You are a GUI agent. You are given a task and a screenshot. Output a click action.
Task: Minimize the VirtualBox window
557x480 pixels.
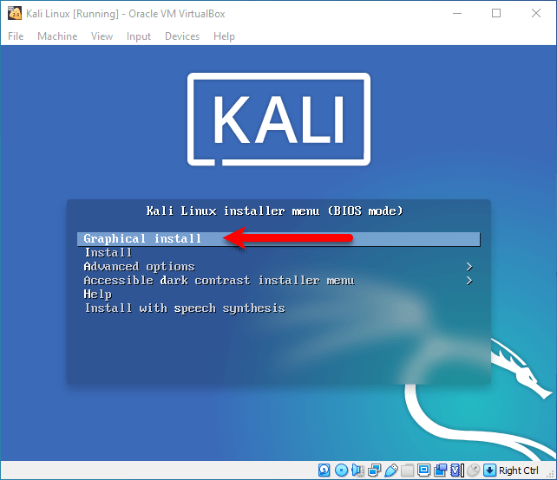click(457, 14)
